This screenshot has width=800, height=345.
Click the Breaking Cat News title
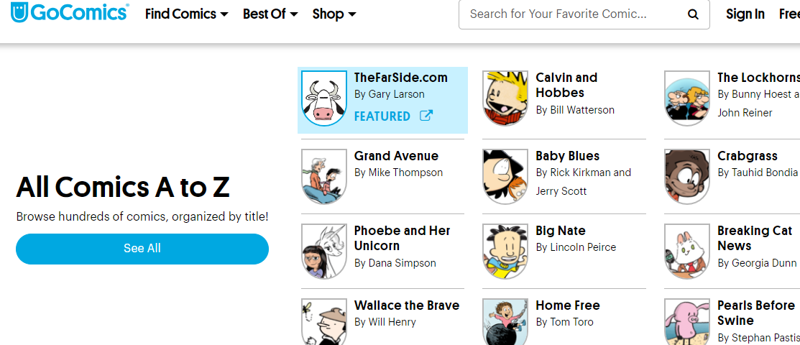(x=754, y=238)
